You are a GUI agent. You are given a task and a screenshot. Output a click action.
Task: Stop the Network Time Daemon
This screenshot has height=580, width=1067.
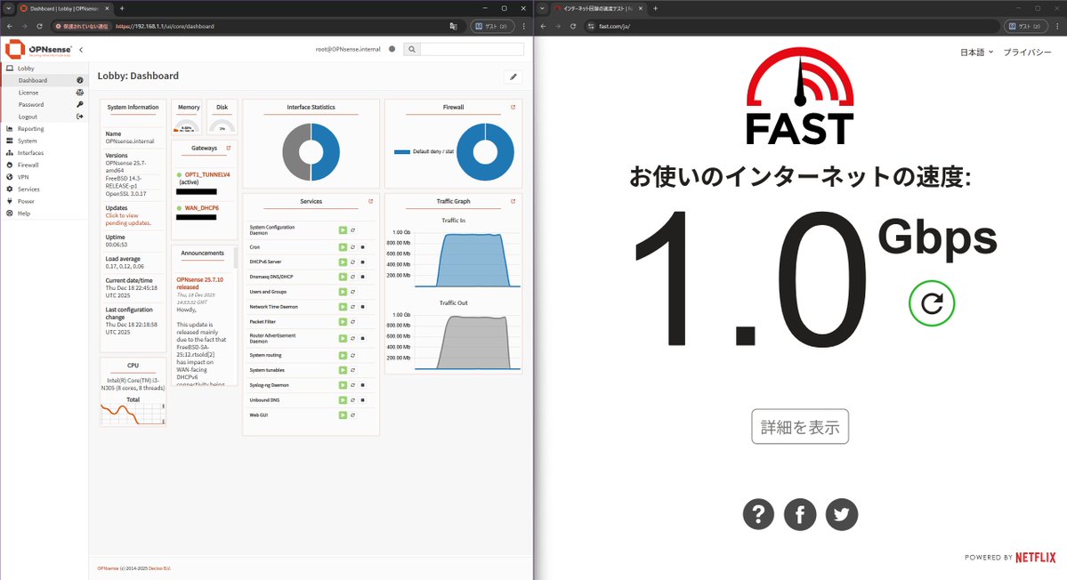pos(363,307)
